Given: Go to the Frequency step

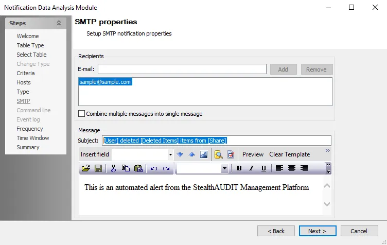Looking at the screenshot, I should 30,129.
